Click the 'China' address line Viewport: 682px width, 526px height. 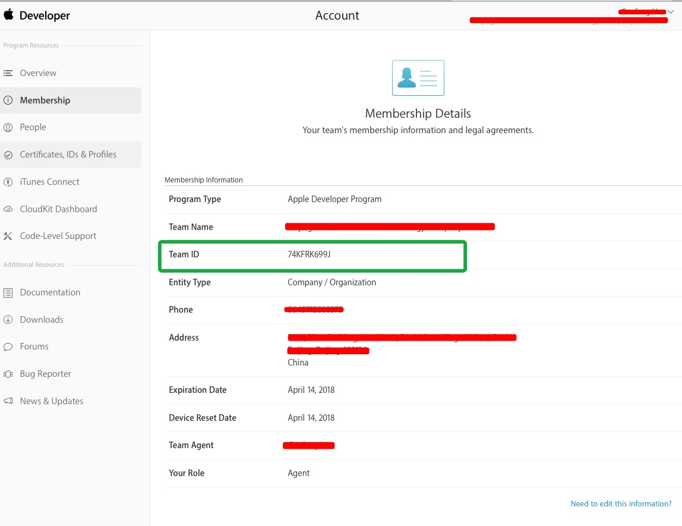[x=298, y=363]
